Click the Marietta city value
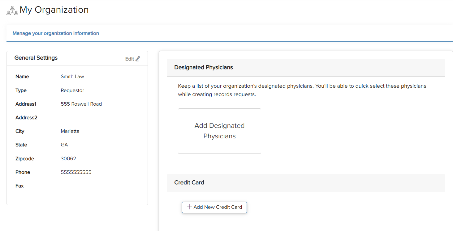453x231 pixels. 70,131
